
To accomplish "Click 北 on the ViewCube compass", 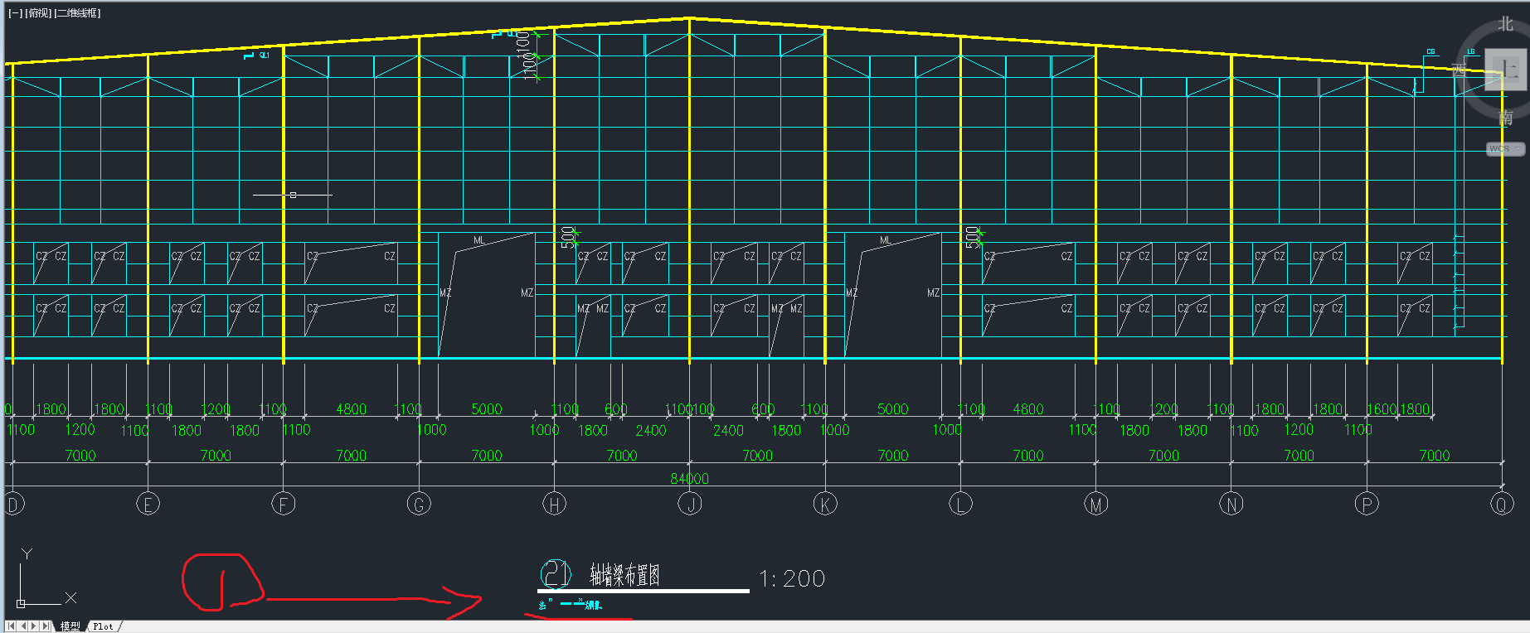I will tap(1506, 25).
